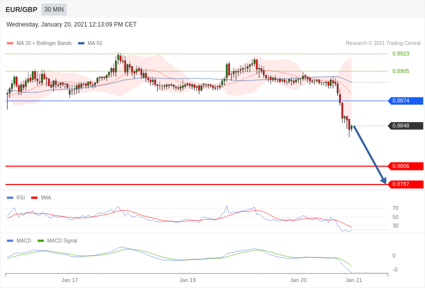The height and width of the screenshot is (288, 425).
Task: Click the RSI 50 axis value
Action: point(395,217)
